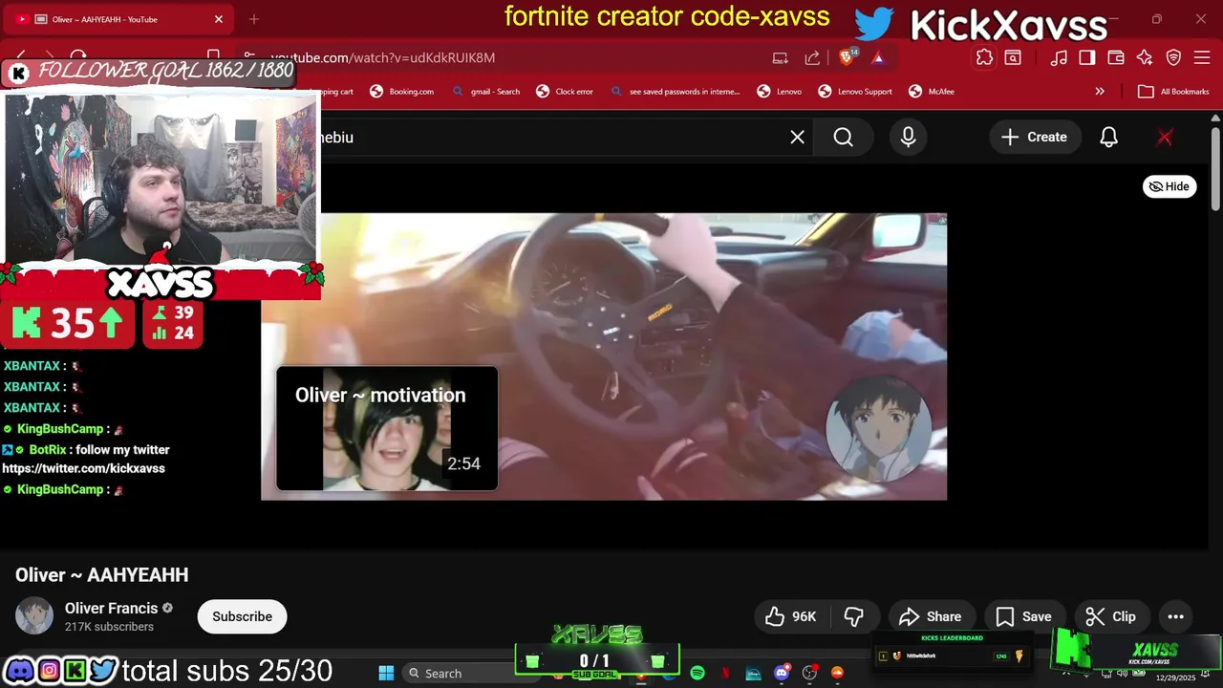Viewport: 1223px width, 688px height.
Task: Click the video title Oliver ~ AAHYEAHH
Action: pos(102,574)
